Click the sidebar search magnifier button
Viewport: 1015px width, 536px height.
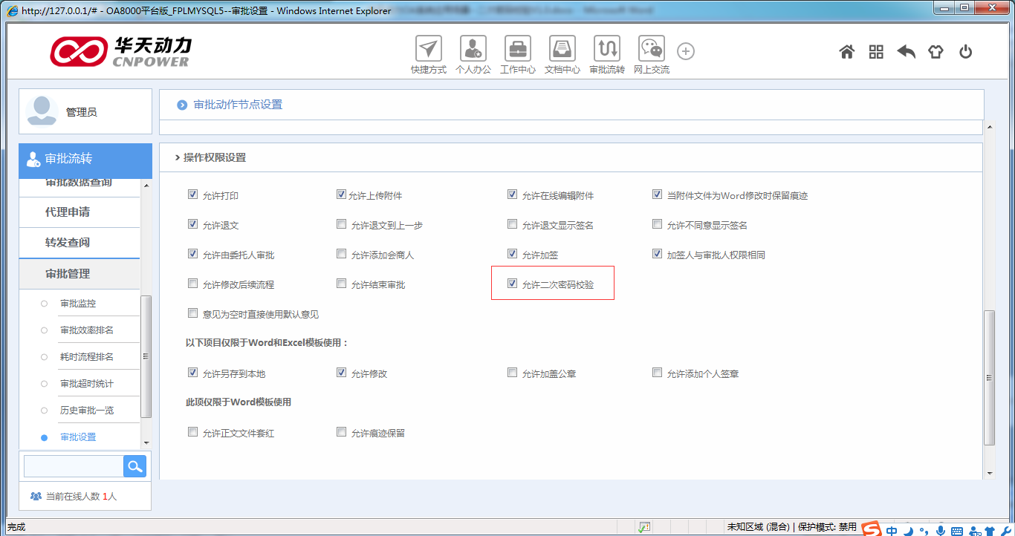134,466
